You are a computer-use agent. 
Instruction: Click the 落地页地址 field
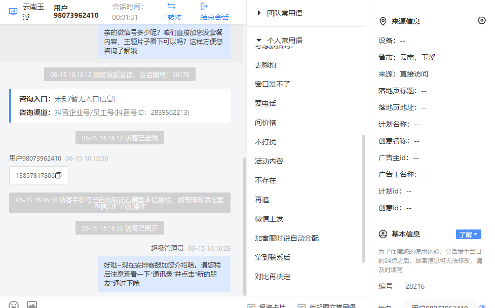pos(402,107)
